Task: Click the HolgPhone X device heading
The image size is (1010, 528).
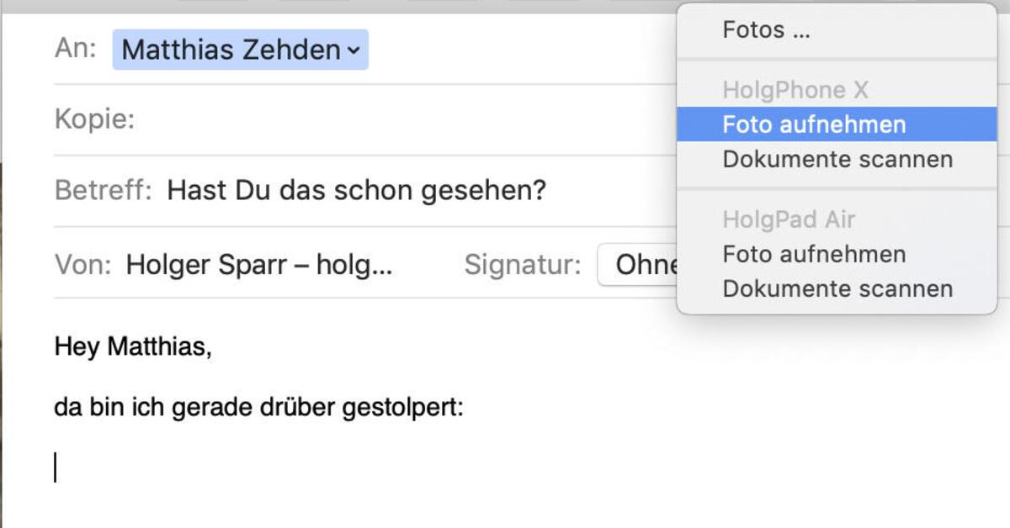Action: [796, 89]
